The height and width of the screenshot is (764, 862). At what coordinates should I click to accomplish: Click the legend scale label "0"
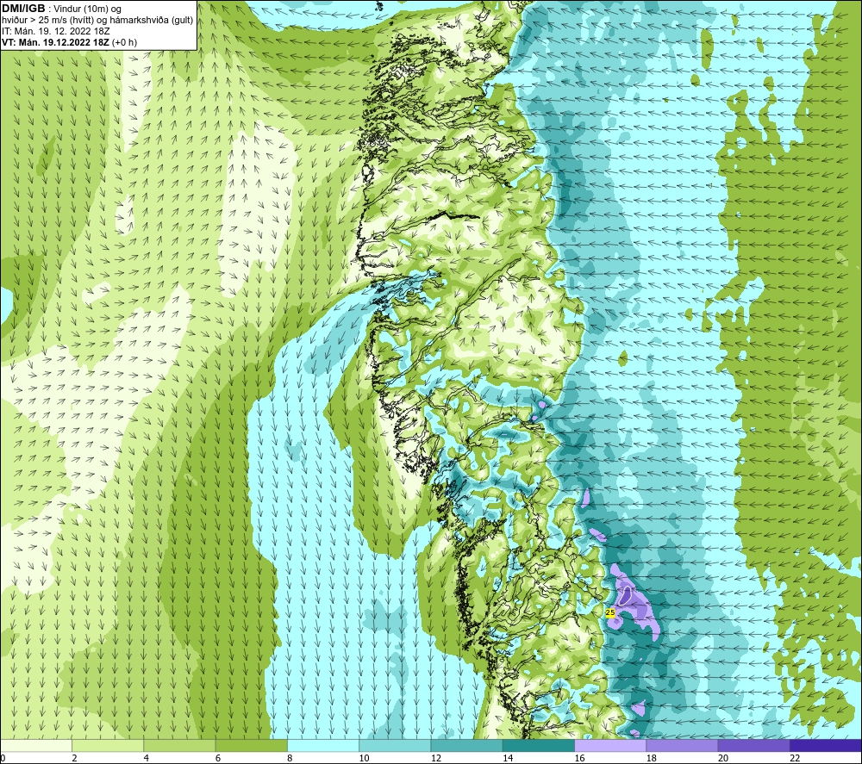point(3,758)
